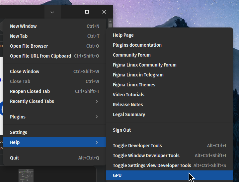Maximize the Figma window
The width and height of the screenshot is (239, 182).
(x=87, y=12)
